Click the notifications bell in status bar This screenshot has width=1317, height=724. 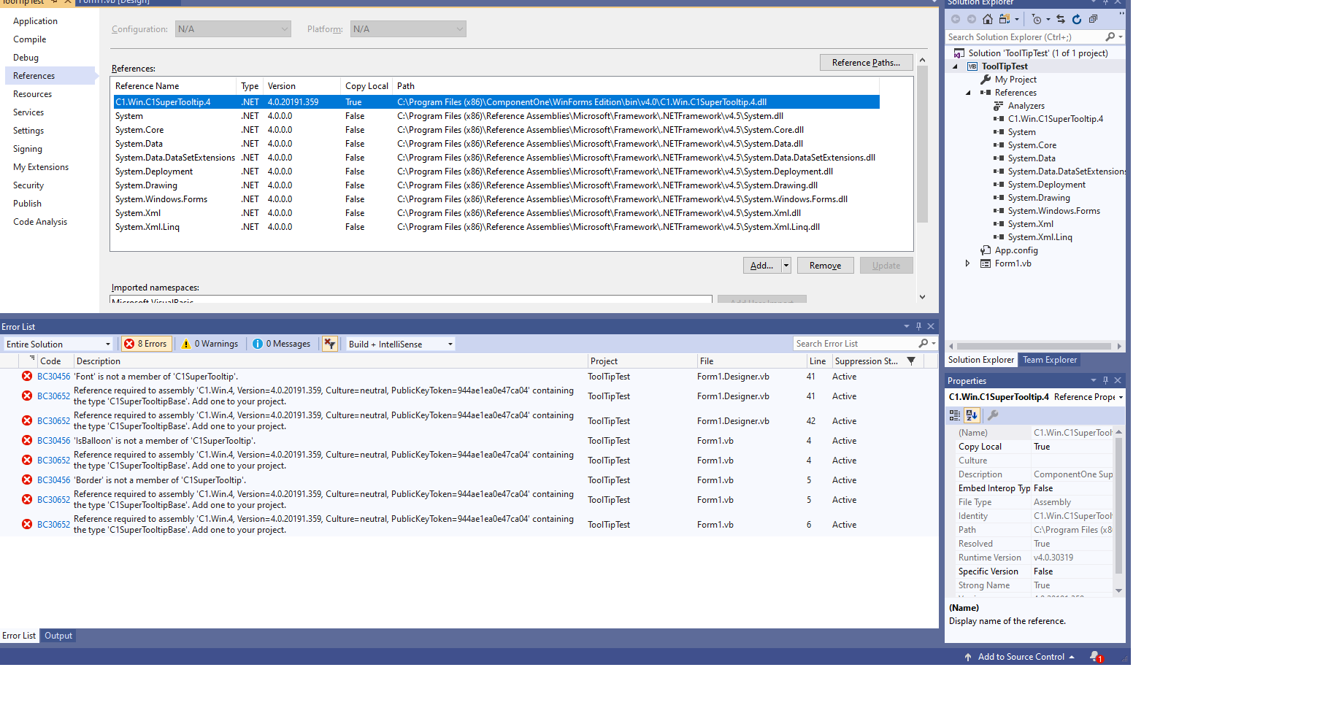[1095, 657]
